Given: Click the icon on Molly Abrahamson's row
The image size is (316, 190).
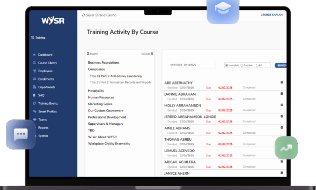Looking at the screenshot, I should point(282,105).
